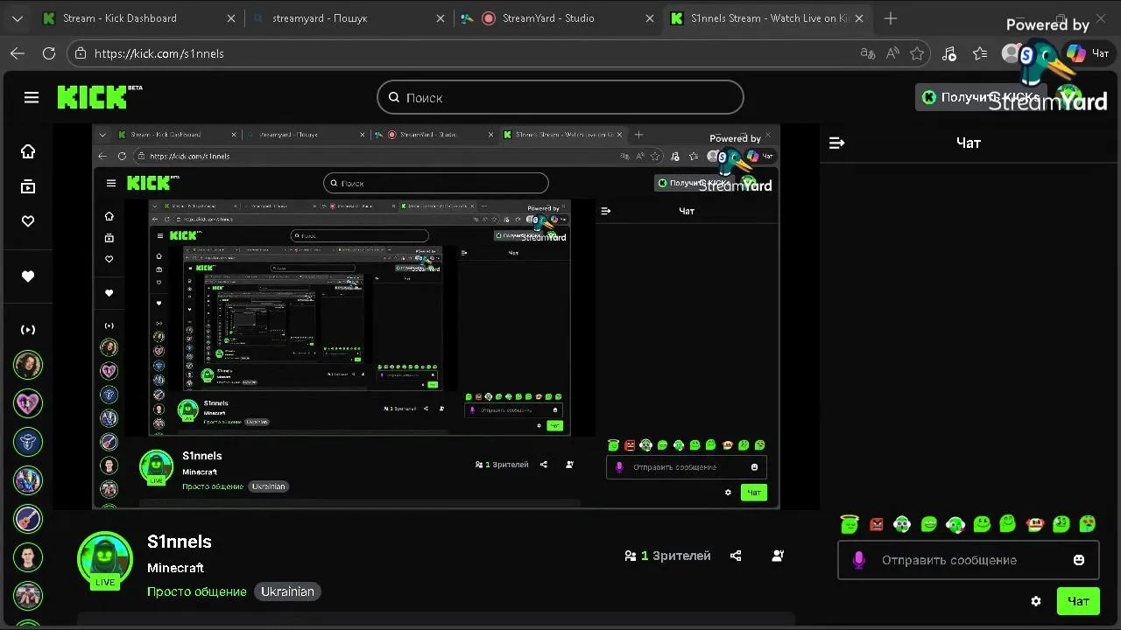Screen dimensions: 1121x630
Task: Open the Home icon in left sidebar
Action: (28, 151)
